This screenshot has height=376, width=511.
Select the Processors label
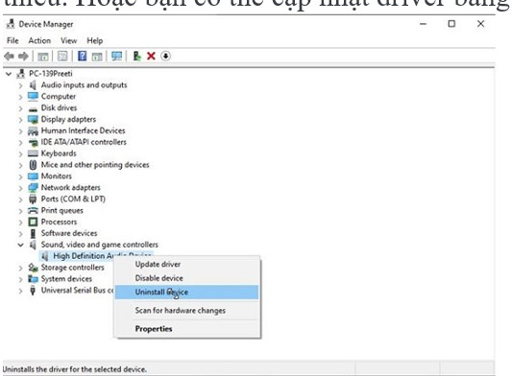[59, 222]
